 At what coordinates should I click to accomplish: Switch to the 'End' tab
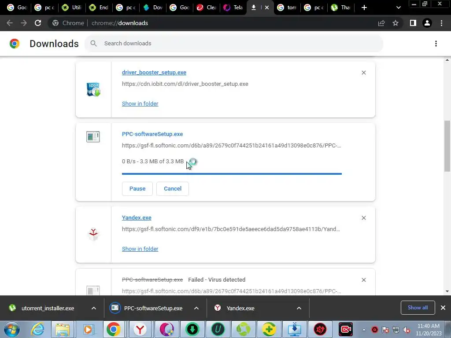tap(99, 7)
